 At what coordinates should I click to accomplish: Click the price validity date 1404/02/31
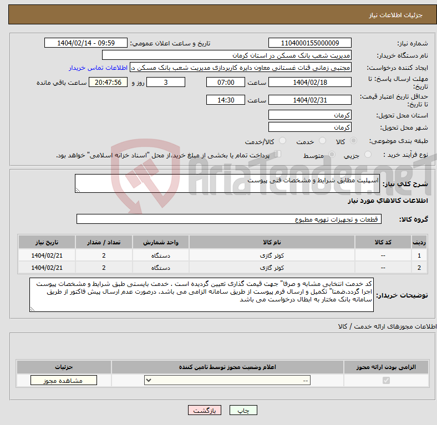click(x=309, y=100)
